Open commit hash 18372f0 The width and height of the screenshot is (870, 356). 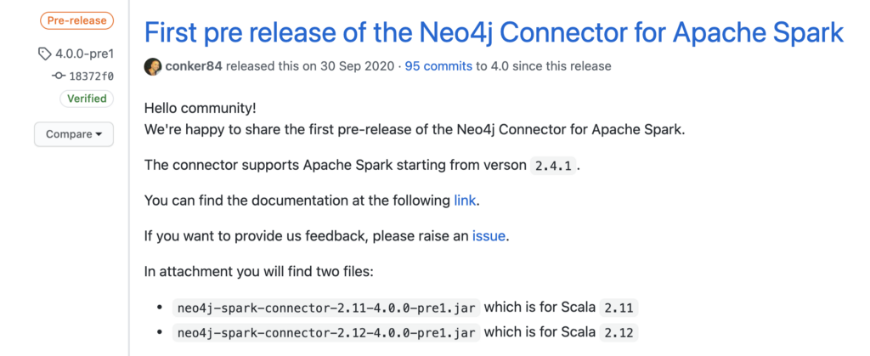(91, 76)
